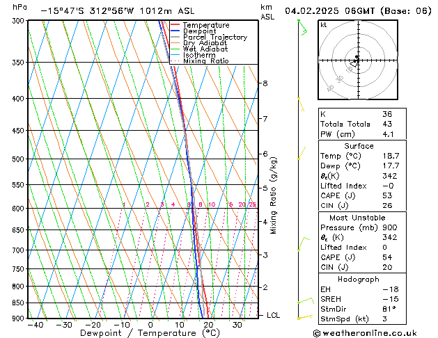This screenshot has width=438, height=338.
Task: Click the EH value -18
Action: click(x=391, y=289)
